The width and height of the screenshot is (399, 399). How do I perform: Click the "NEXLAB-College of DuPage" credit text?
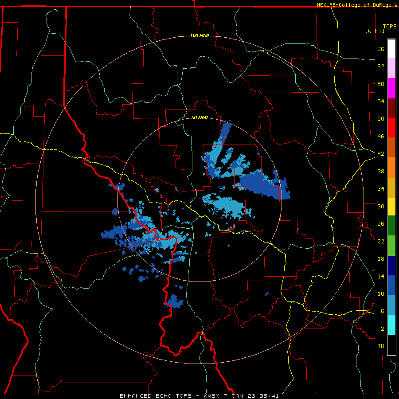(355, 5)
